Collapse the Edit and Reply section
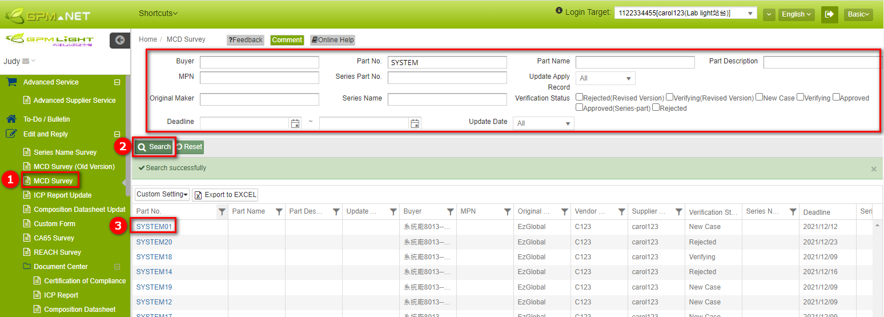The height and width of the screenshot is (317, 884). (117, 134)
